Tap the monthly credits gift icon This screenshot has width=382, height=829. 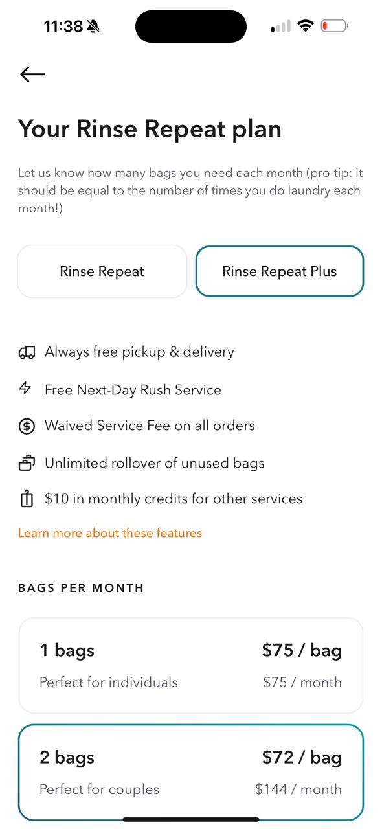pyautogui.click(x=27, y=499)
